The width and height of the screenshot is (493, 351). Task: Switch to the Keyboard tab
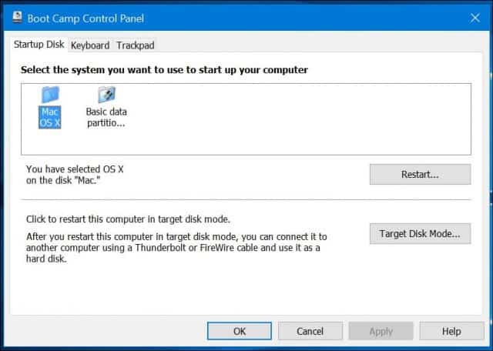90,45
